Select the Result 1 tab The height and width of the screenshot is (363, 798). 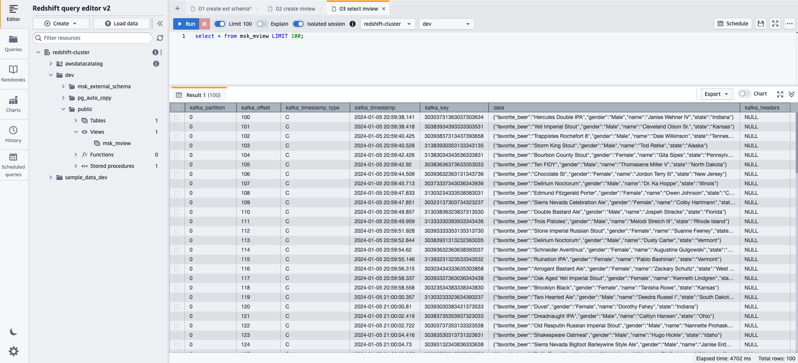click(198, 94)
